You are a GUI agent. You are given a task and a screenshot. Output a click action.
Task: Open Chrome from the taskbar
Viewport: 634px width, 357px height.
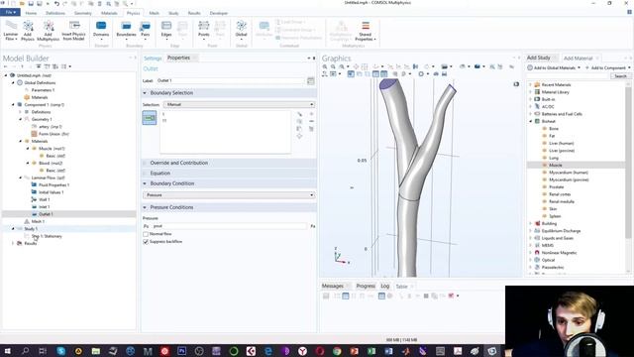coord(337,351)
